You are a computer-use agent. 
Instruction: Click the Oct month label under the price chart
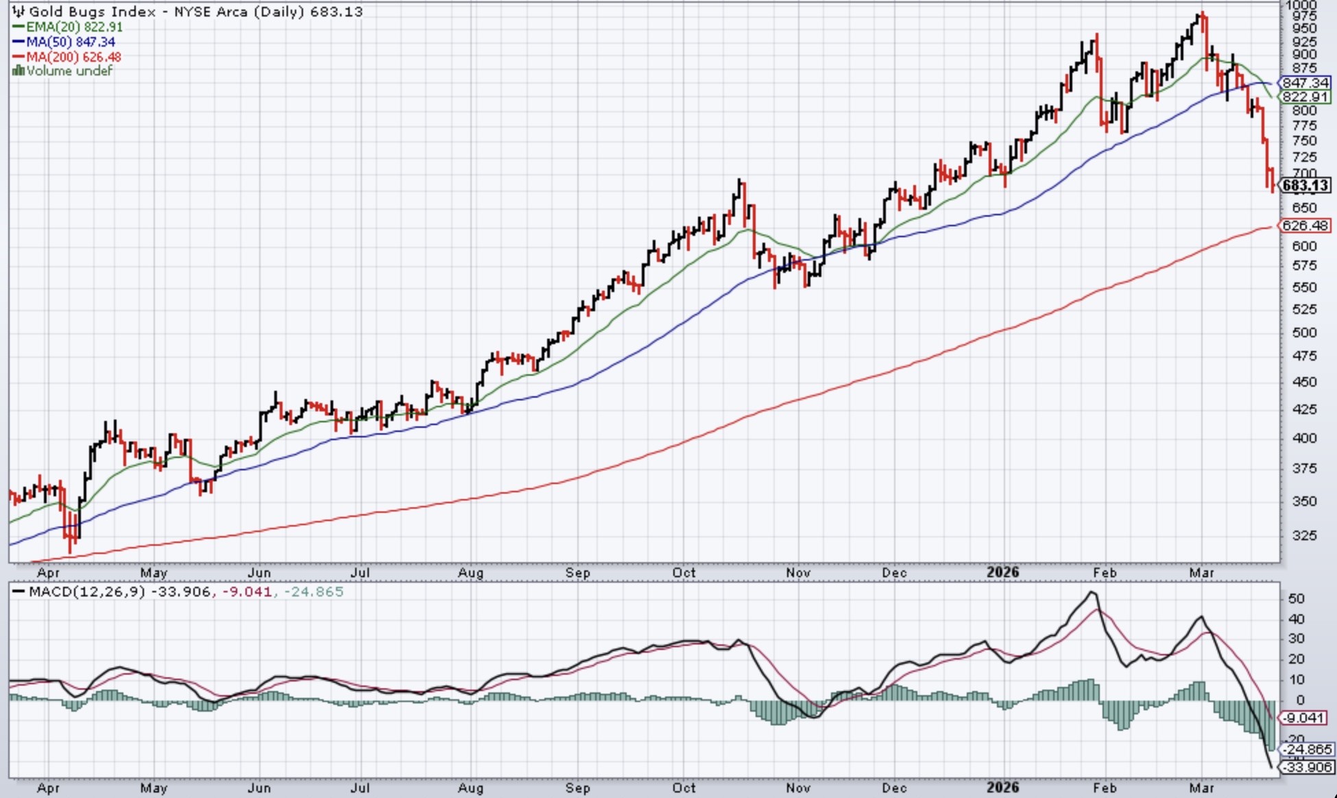tap(684, 572)
